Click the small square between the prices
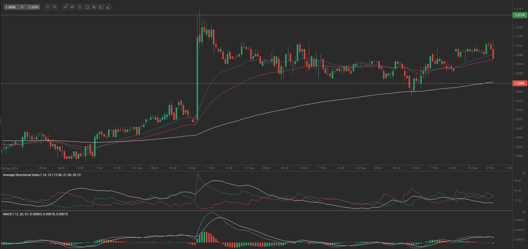This screenshot has width=528, height=249. (x=22, y=7)
